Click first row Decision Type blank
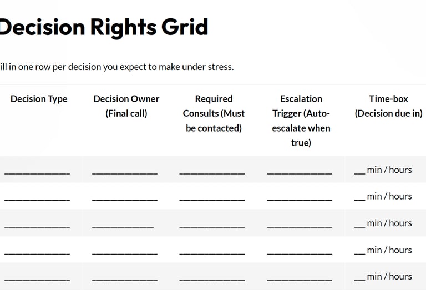The height and width of the screenshot is (299, 426). (x=37, y=171)
